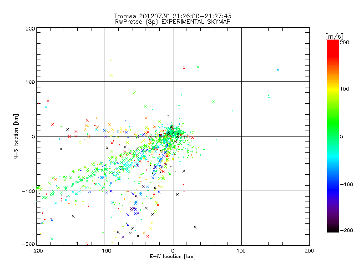Select the green cross near 60 km east
The width and height of the screenshot is (364, 273).
(214, 101)
